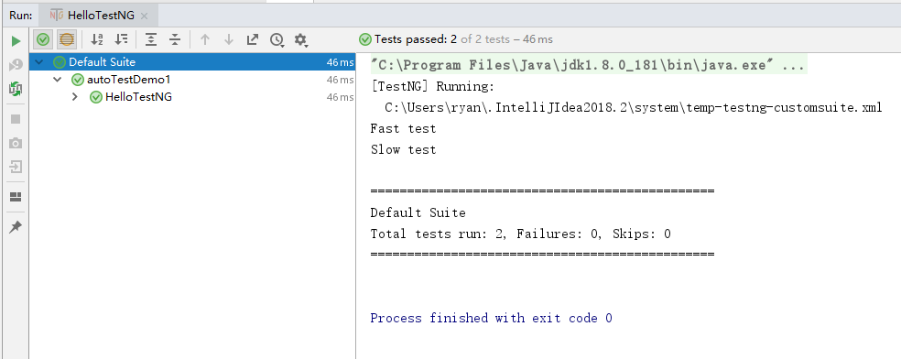Collapse all test tree nodes
The image size is (901, 359).
pos(175,39)
